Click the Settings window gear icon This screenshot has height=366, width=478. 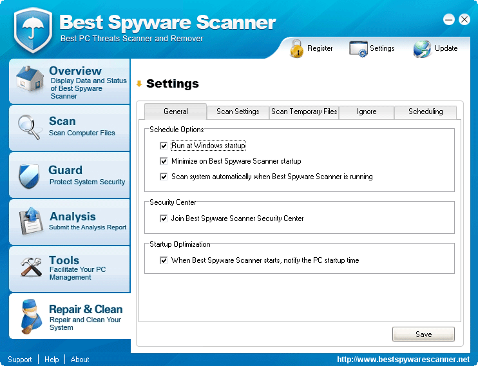[358, 49]
